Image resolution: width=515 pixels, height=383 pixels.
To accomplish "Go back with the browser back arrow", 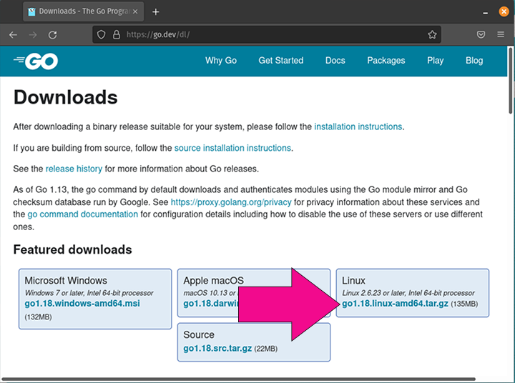I will (13, 34).
